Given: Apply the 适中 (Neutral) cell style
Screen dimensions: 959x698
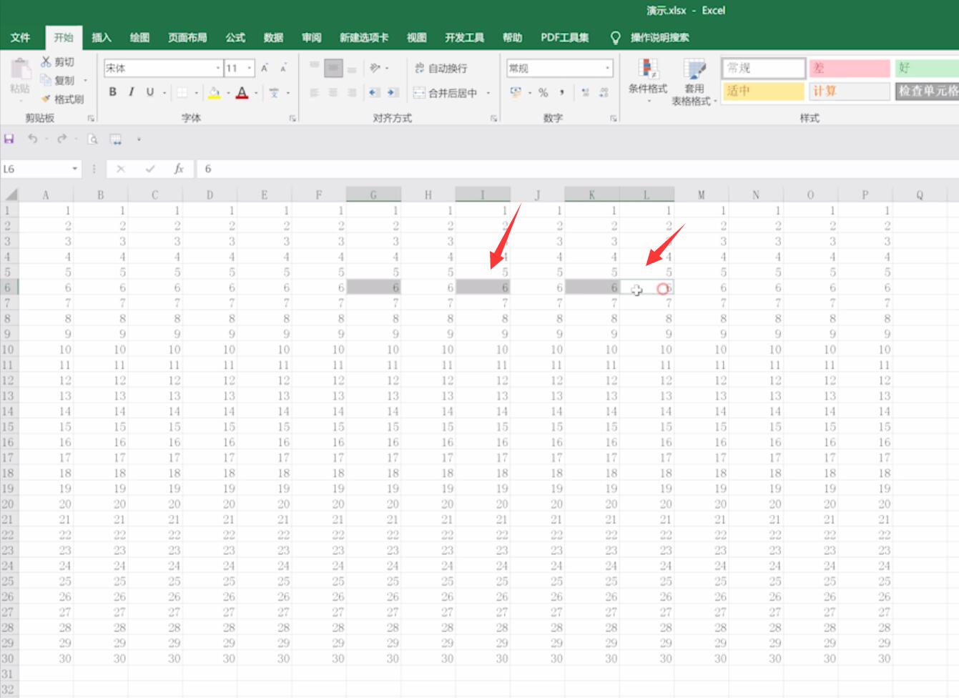Looking at the screenshot, I should 763,91.
